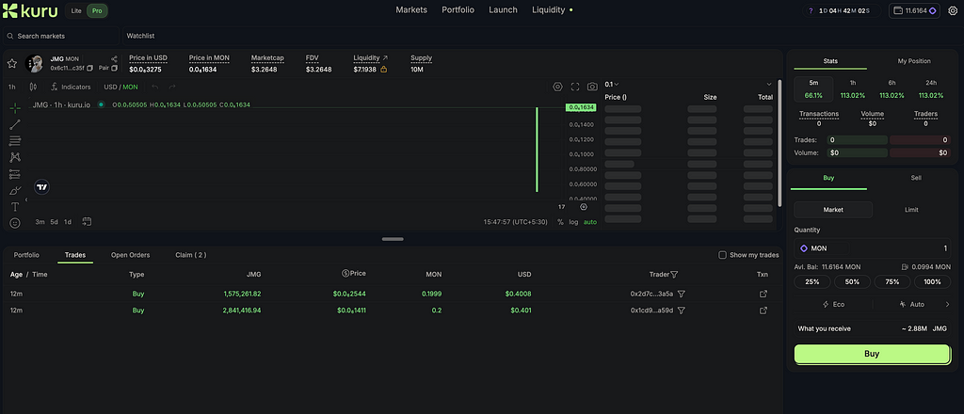Open the 1h interval dropdown
Image resolution: width=964 pixels, height=414 pixels.
(11, 87)
